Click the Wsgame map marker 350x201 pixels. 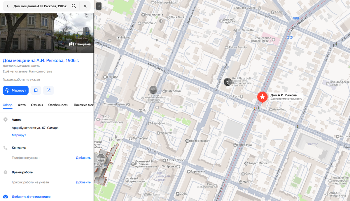pyautogui.click(x=158, y=133)
